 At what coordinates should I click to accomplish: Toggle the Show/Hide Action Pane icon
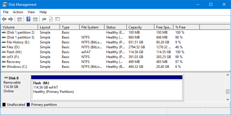point(35,19)
